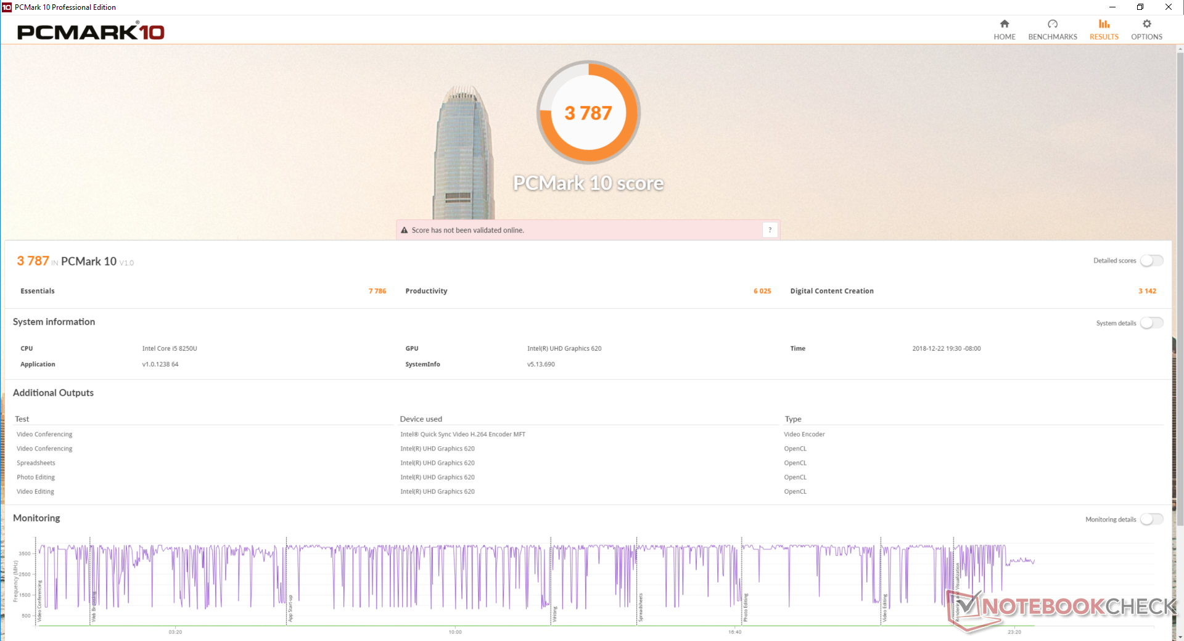Click the Type column header
Image resolution: width=1184 pixels, height=641 pixels.
pos(793,419)
